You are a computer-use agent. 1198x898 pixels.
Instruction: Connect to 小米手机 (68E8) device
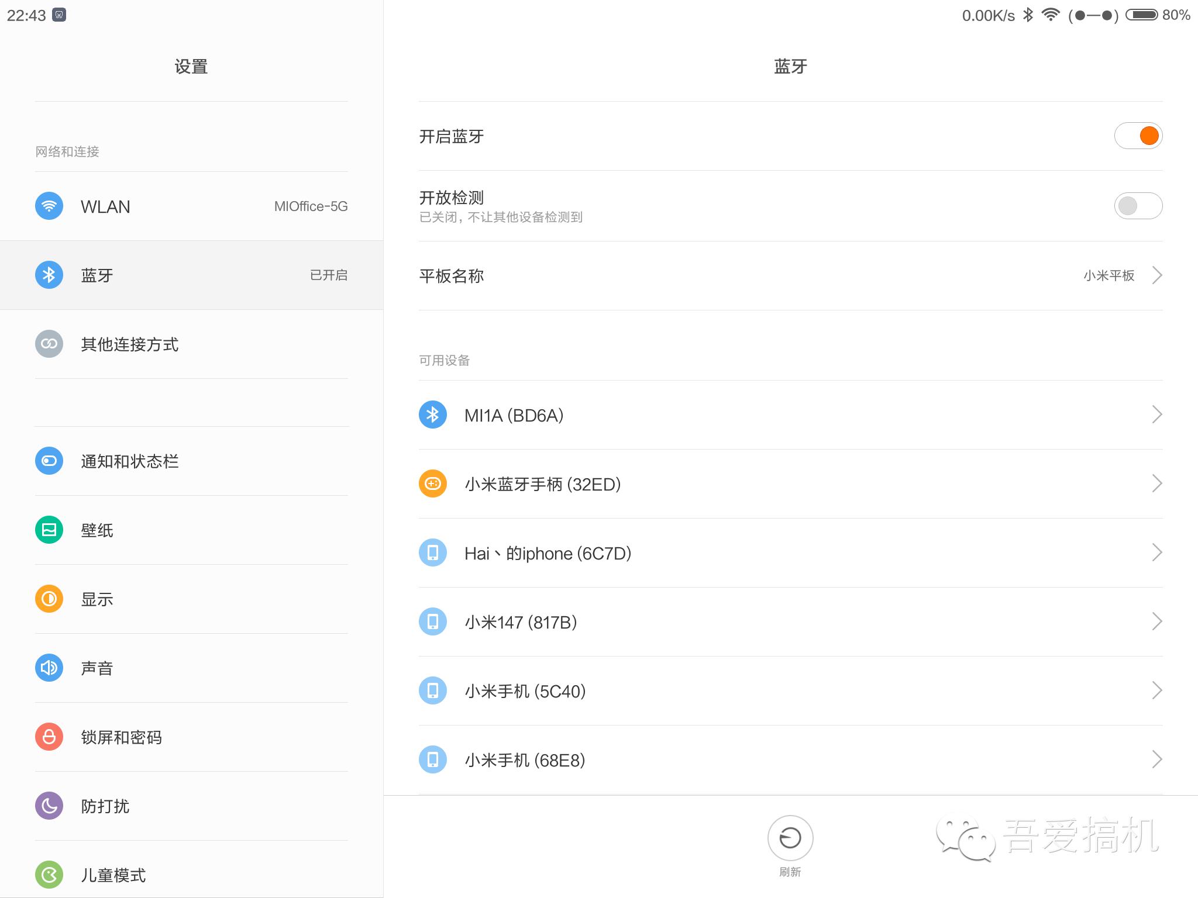coord(525,760)
